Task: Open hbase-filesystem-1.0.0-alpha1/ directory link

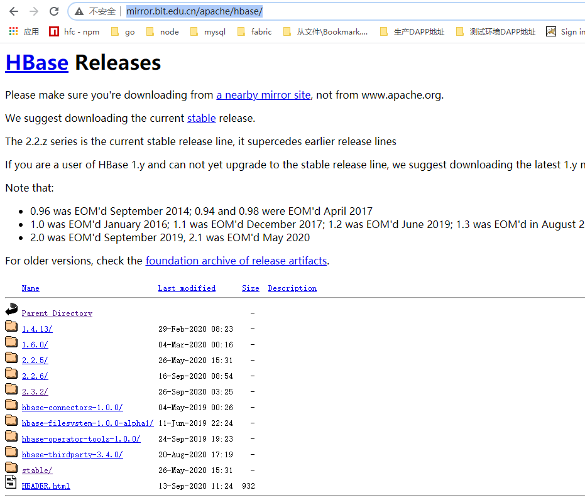Action: 88,423
